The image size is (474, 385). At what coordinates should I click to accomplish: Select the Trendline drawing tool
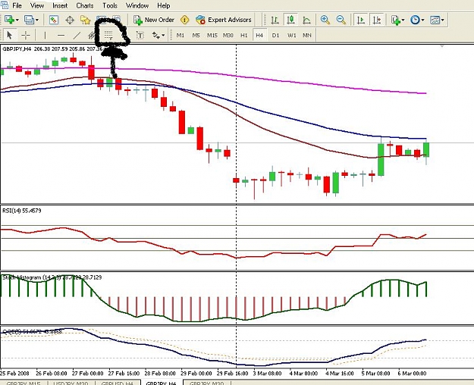(x=77, y=36)
